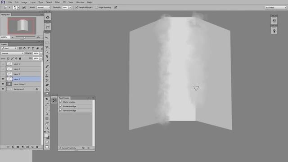Screen dimensions: 288x162
Task: Open the layer Opacity arrow
Action: (x=41, y=53)
